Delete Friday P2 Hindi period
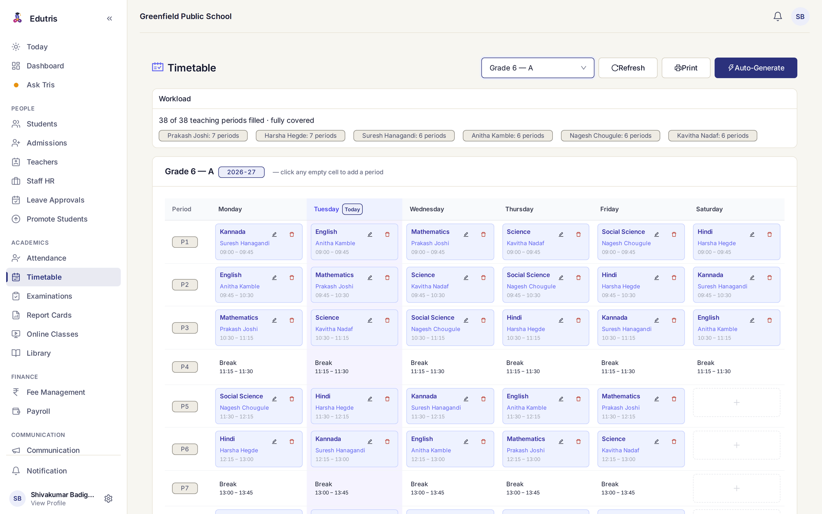The width and height of the screenshot is (822, 514). pos(674,278)
